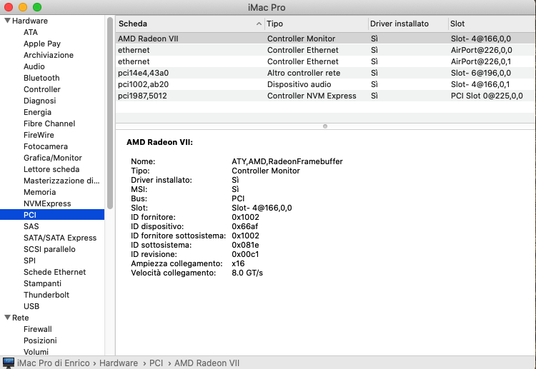This screenshot has width=536, height=369.
Task: Click the Scheda column sort arrow
Action: [259, 24]
